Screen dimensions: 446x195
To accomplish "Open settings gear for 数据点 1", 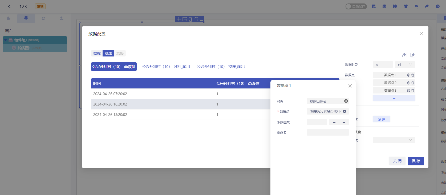I will pyautogui.click(x=409, y=75).
